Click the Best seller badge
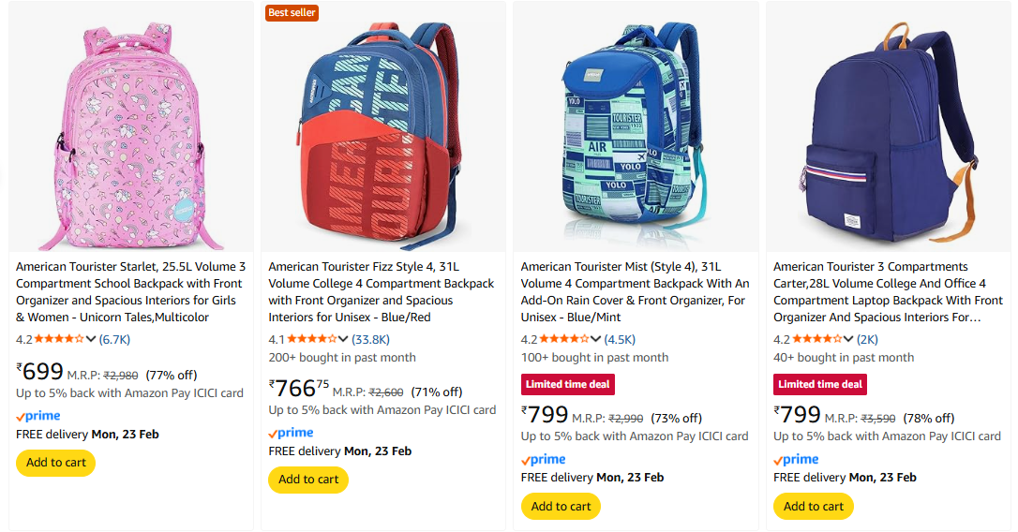The height and width of the screenshot is (532, 1018). click(292, 12)
